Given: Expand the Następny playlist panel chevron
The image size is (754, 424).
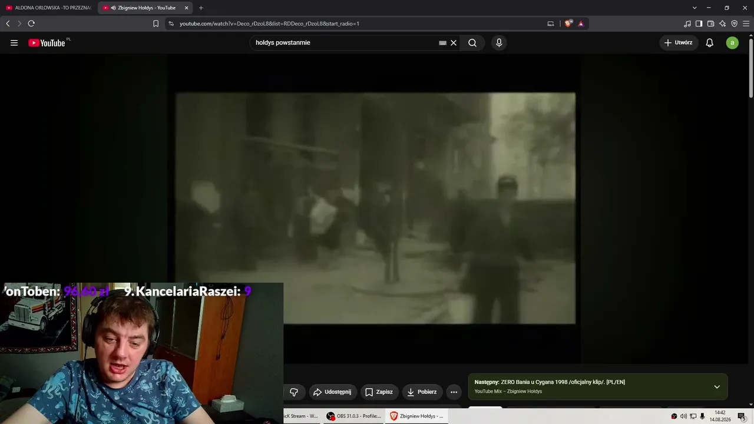Looking at the screenshot, I should [x=717, y=387].
